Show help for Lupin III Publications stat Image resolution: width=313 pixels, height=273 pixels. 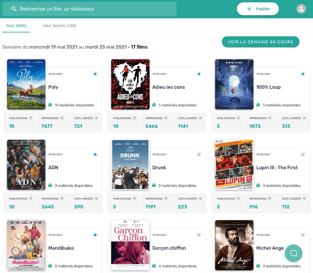click(239, 198)
